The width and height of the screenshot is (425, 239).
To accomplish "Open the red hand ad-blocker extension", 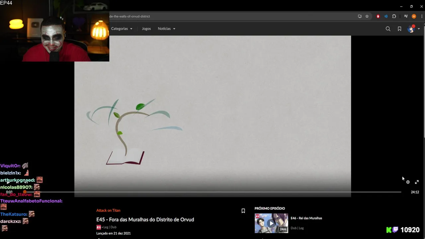I will (378, 16).
